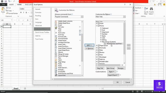The image size is (166, 93).
Task: Click the Add >> button
Action: 89,45
